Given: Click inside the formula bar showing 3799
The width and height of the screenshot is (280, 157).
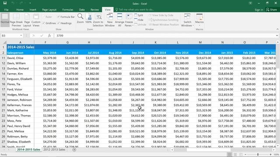Looking at the screenshot, I should pos(164,36).
